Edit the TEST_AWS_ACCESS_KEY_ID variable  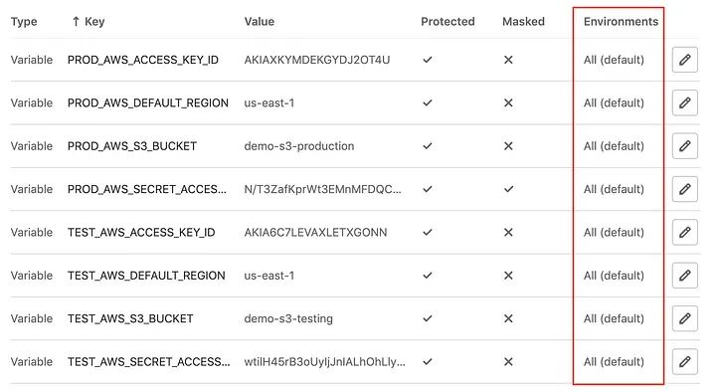point(684,232)
